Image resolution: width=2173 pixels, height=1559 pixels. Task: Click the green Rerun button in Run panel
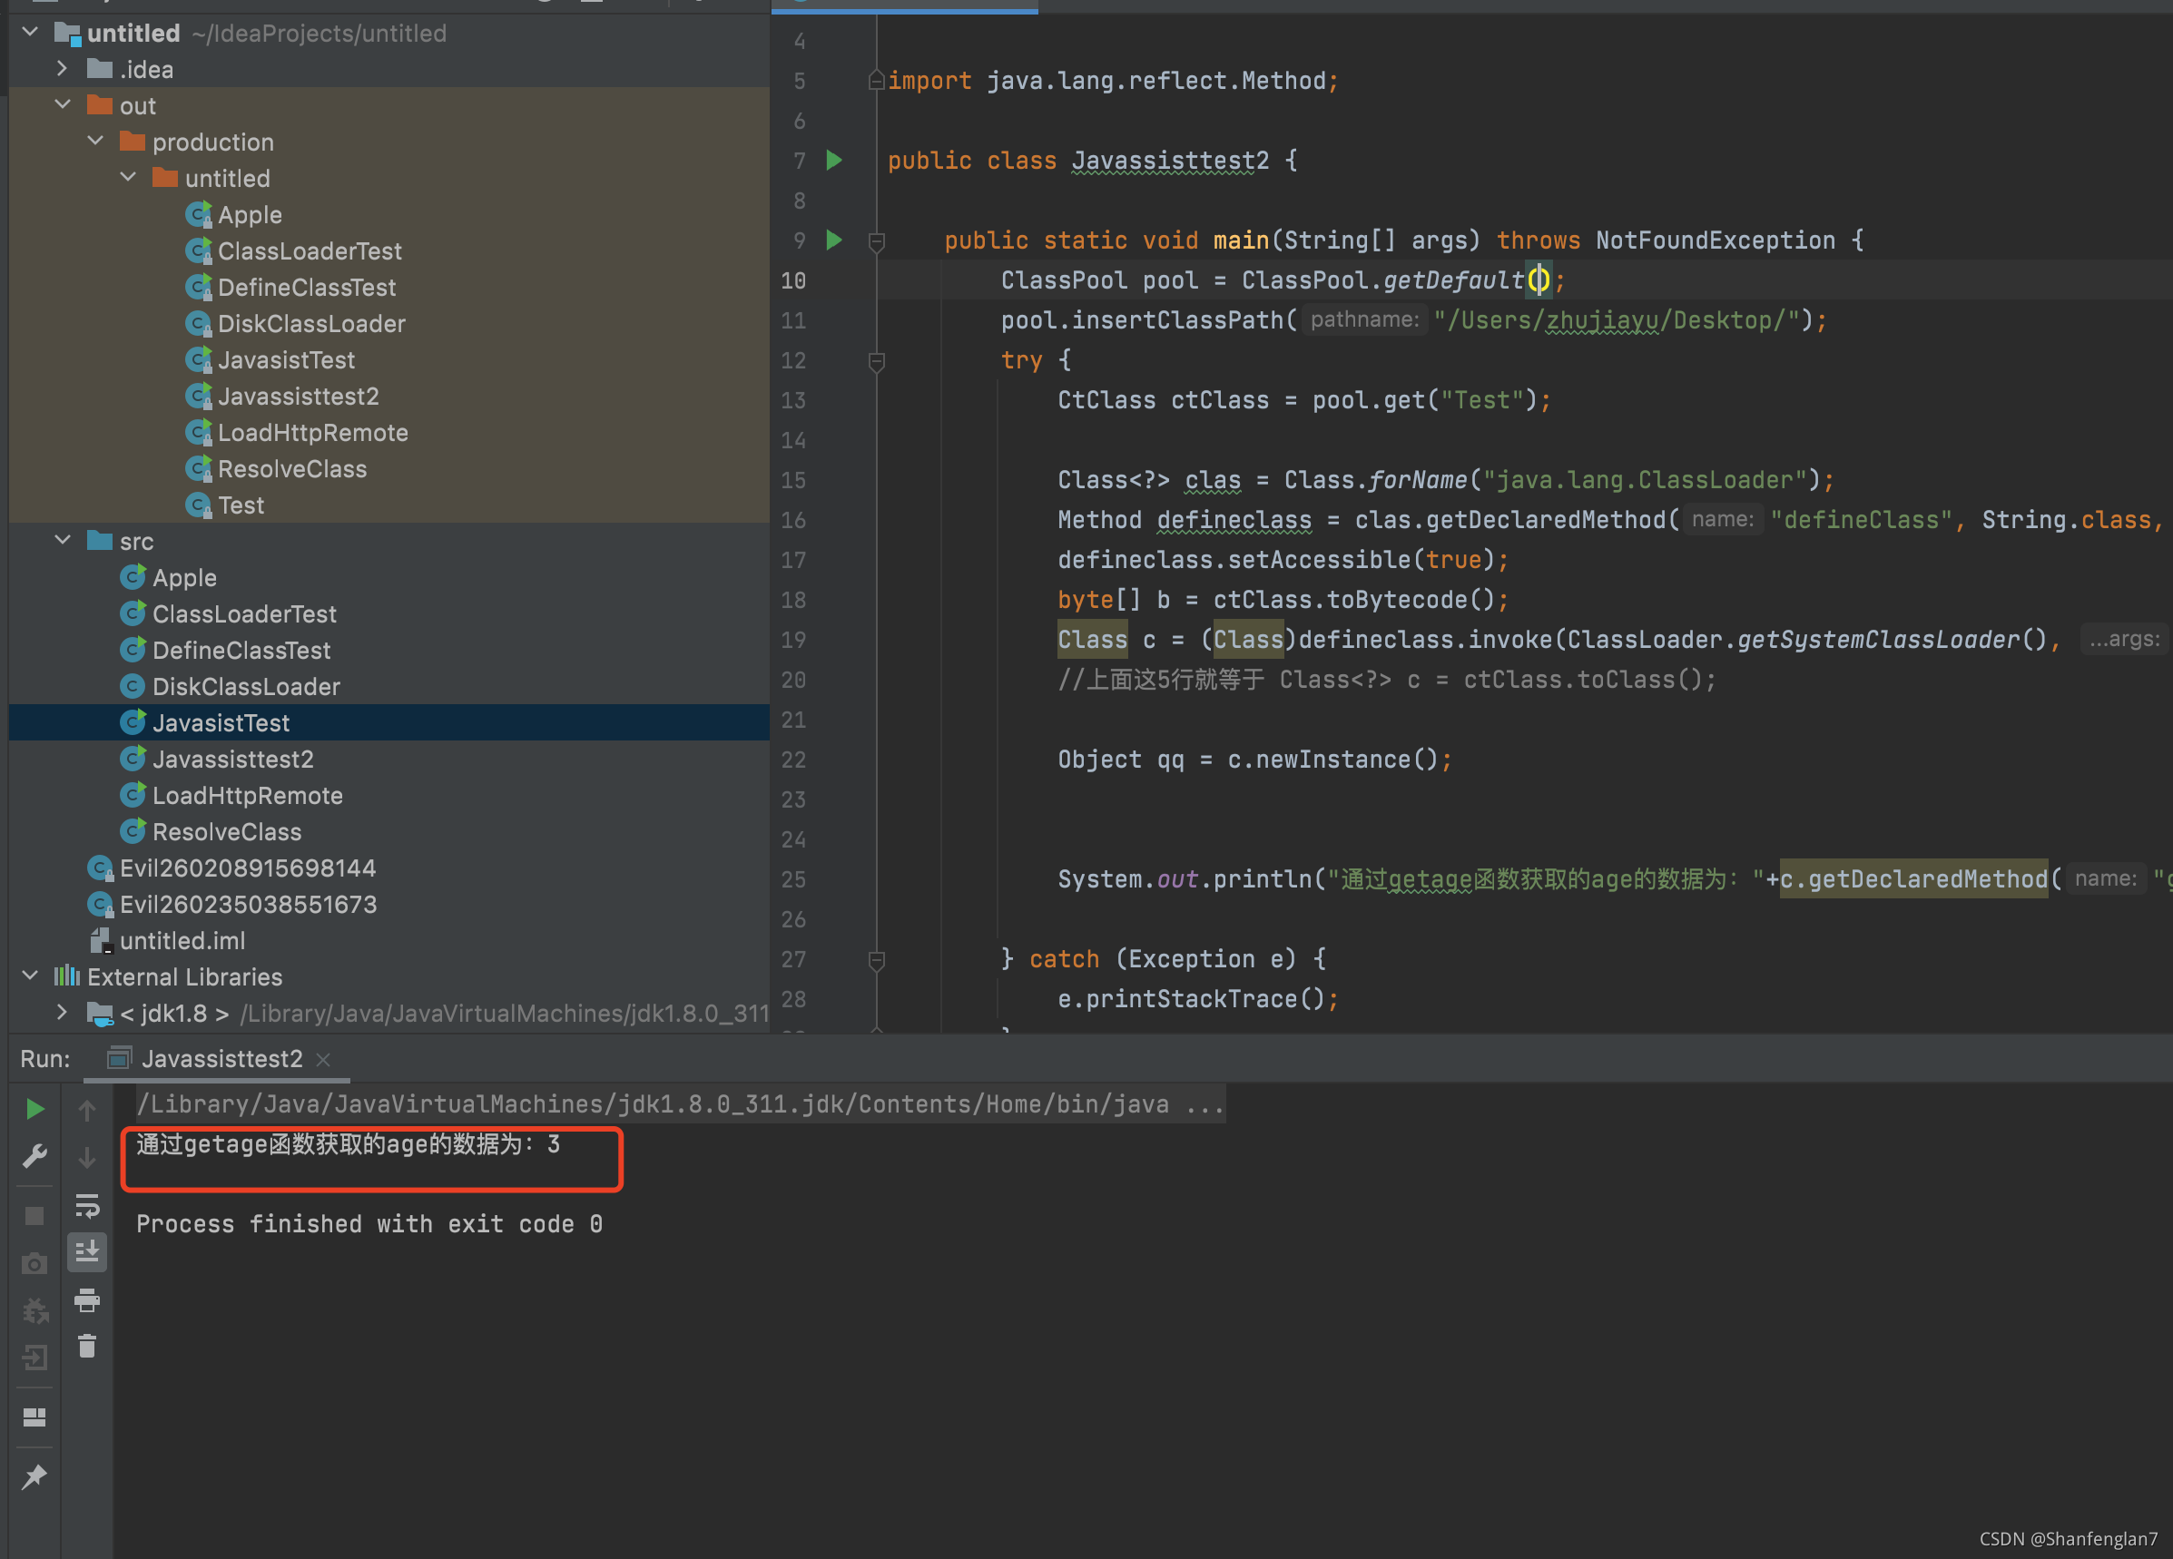(x=34, y=1109)
